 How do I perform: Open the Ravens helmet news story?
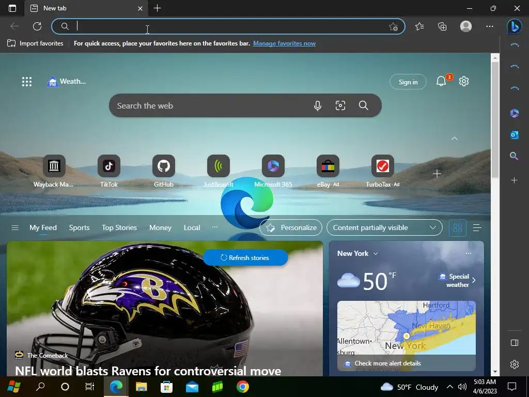pos(165,309)
